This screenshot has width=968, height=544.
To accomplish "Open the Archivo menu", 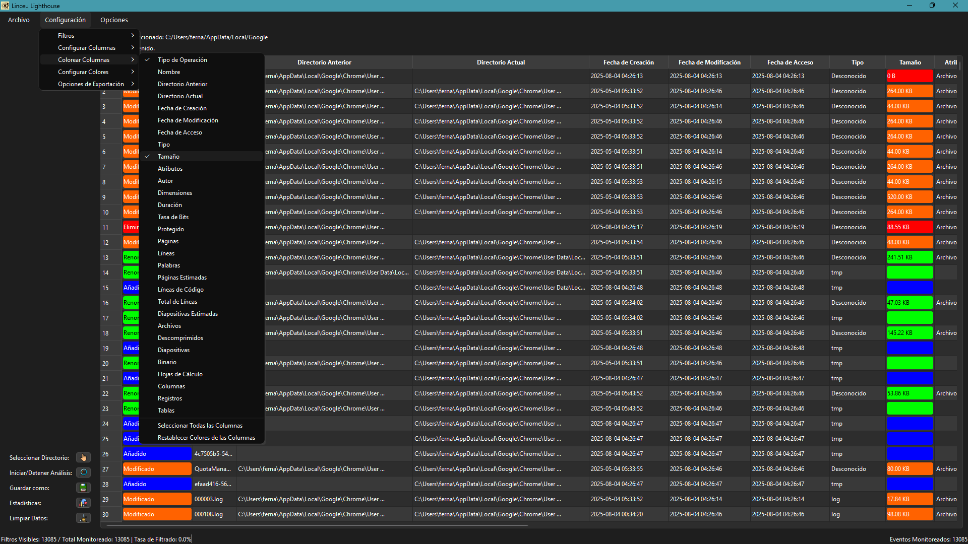I will pyautogui.click(x=19, y=20).
